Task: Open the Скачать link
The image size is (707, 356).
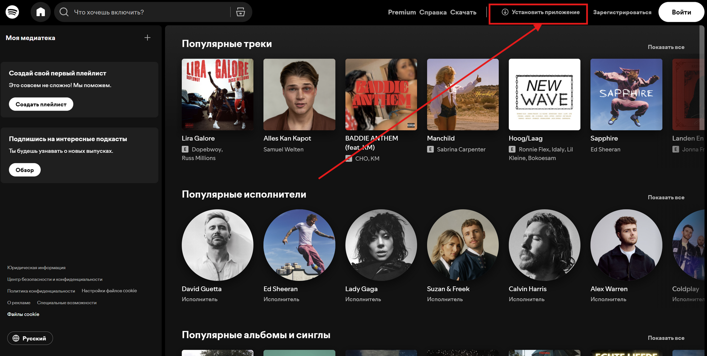Action: tap(463, 12)
